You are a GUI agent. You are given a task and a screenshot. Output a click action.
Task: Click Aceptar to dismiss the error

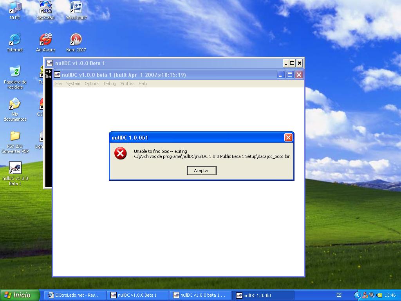(202, 170)
